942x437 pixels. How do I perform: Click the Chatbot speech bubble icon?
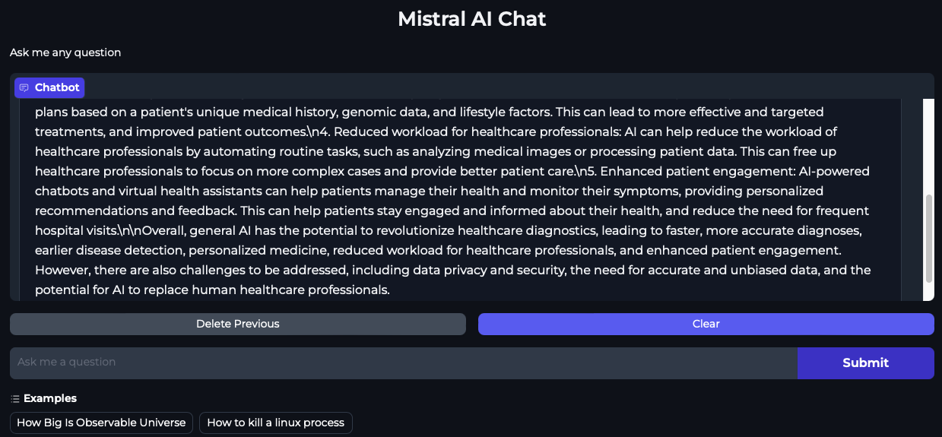pos(24,88)
